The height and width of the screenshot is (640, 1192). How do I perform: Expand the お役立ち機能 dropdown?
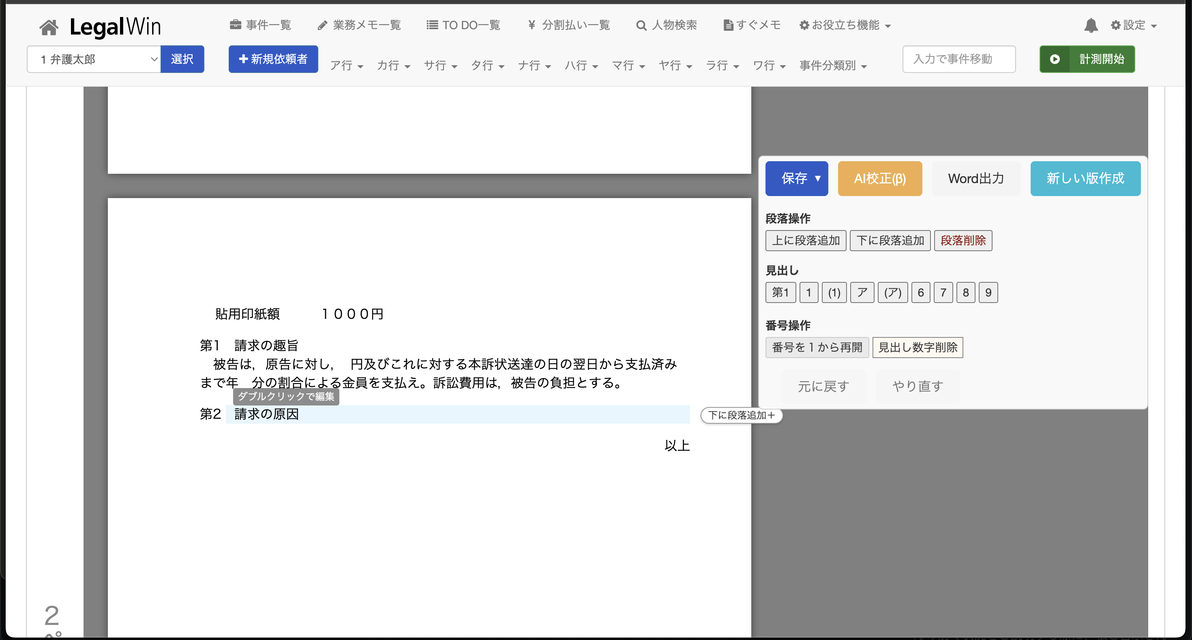(x=845, y=25)
